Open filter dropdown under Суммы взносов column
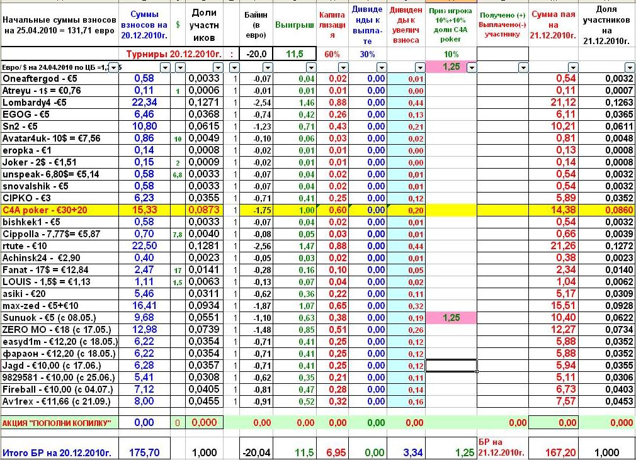Screen dimensions: 636x460 (165, 68)
